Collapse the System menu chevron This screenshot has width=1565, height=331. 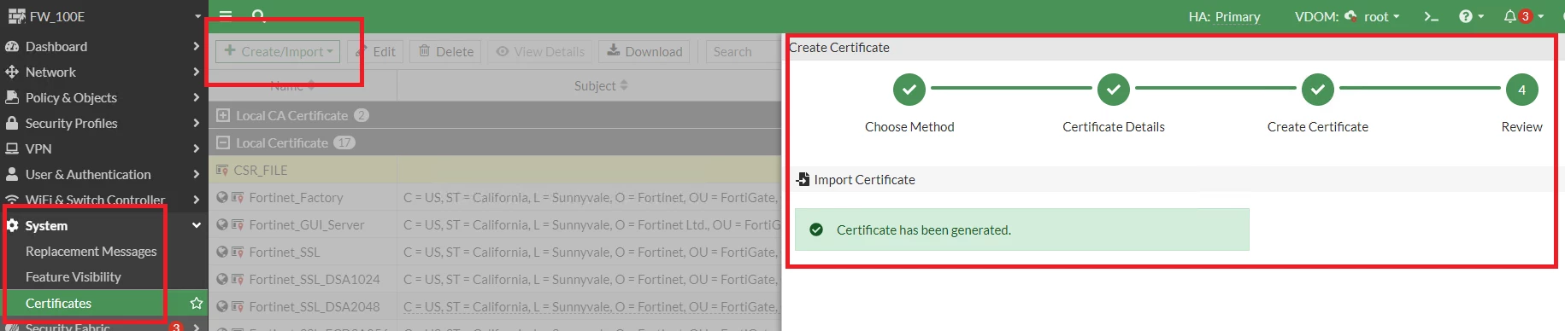click(x=197, y=225)
